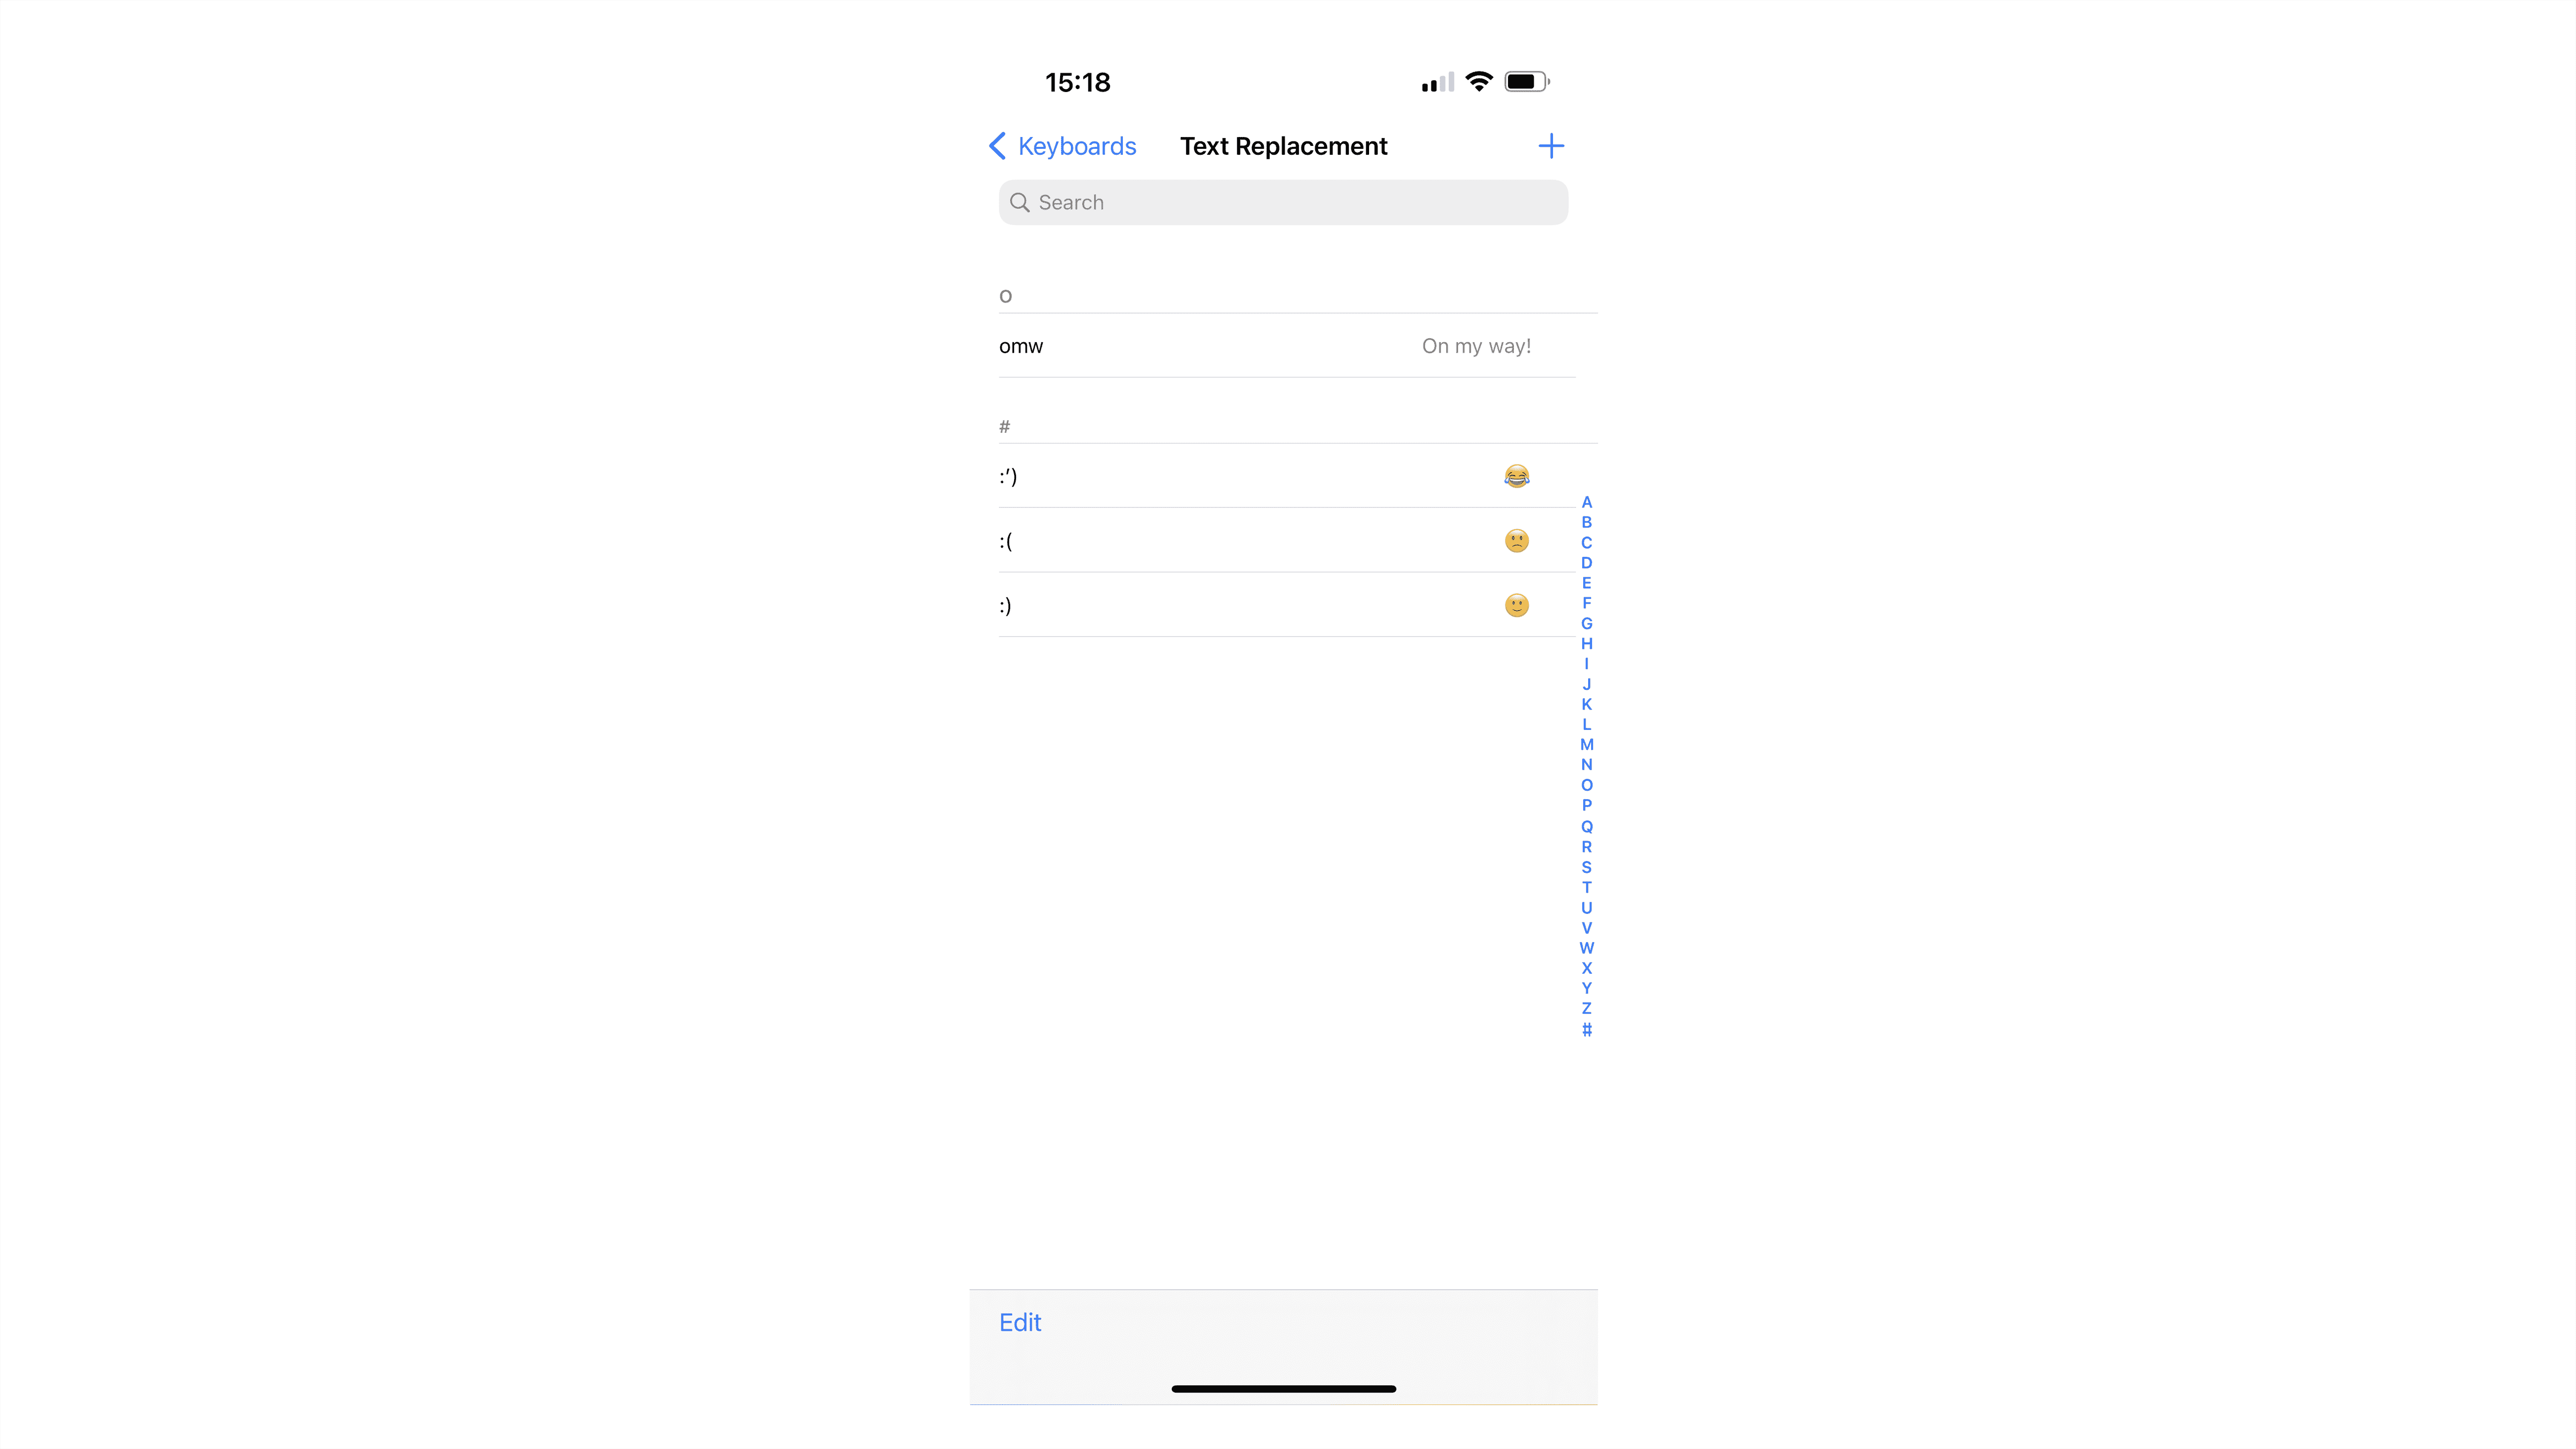Image resolution: width=2576 pixels, height=1449 pixels.
Task: Tap the # at bottom of alphabet index
Action: tap(1587, 1030)
